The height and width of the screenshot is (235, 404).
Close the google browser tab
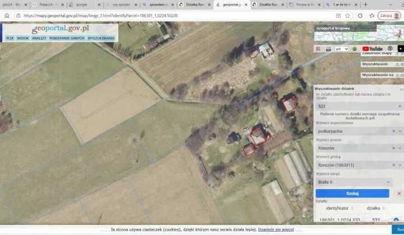[x=99, y=4]
